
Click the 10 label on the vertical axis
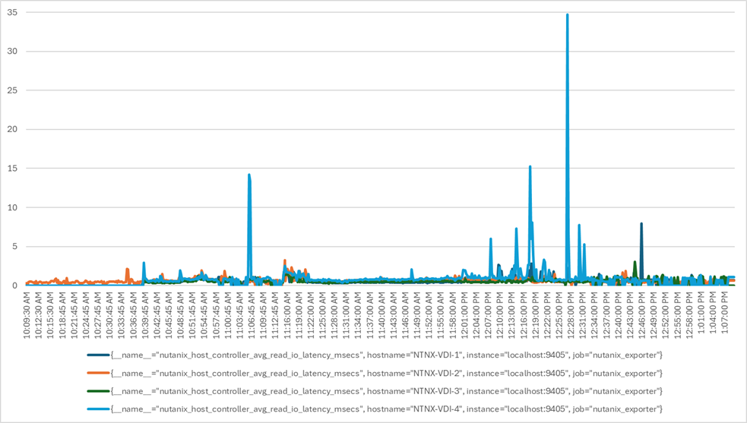coord(12,207)
